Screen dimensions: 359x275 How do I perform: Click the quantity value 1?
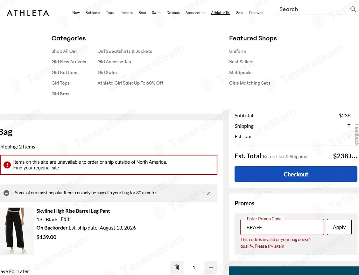pos(194,267)
